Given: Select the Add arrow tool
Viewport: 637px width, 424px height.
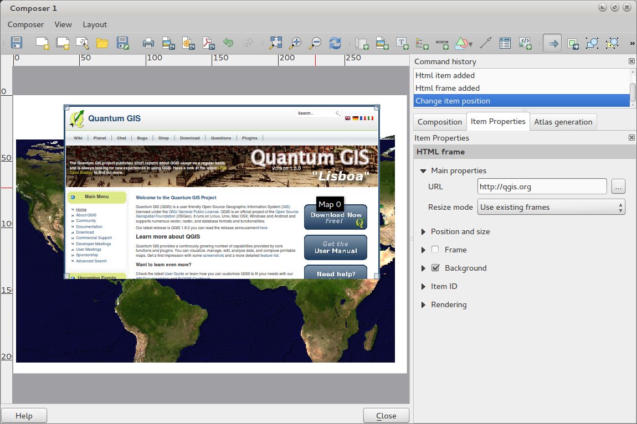Looking at the screenshot, I should point(485,43).
